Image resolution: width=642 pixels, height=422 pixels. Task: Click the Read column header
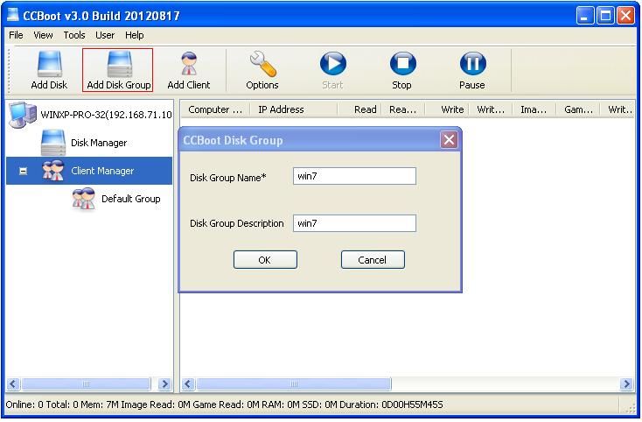click(x=359, y=109)
